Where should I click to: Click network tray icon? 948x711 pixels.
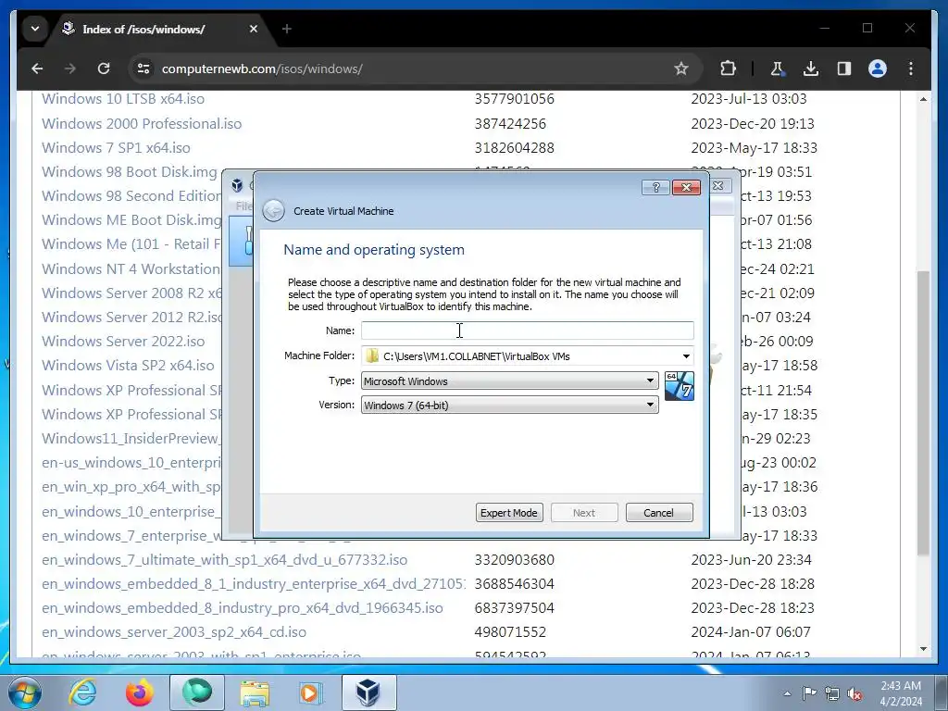(x=832, y=693)
